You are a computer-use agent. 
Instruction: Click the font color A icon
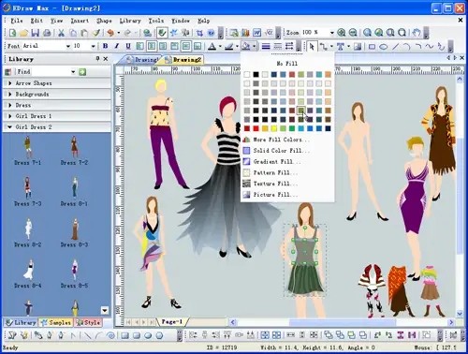[x=212, y=47]
